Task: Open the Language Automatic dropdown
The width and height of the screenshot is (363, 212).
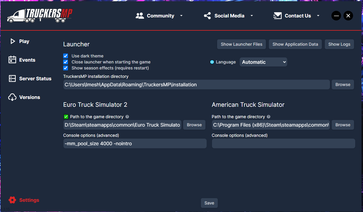Action: 263,62
